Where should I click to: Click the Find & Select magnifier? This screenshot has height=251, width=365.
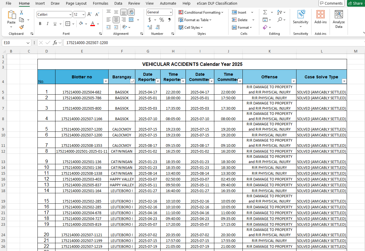pyautogui.click(x=279, y=20)
